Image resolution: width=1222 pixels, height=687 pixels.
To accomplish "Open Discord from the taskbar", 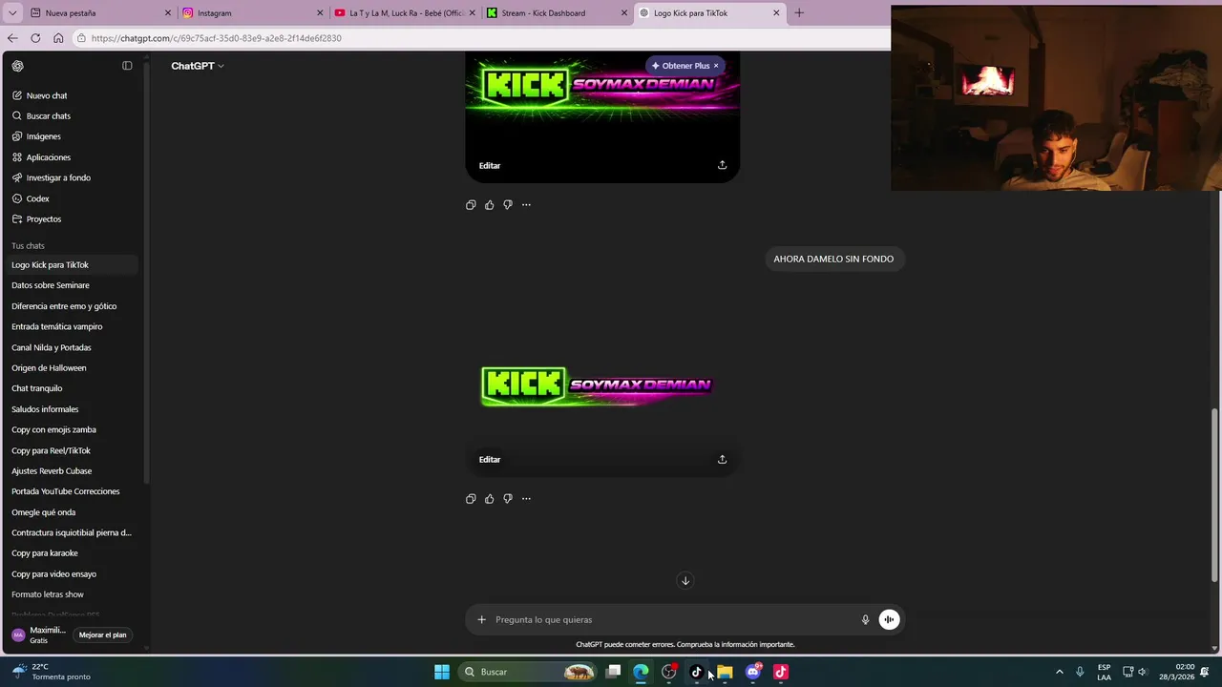I will click(x=753, y=672).
